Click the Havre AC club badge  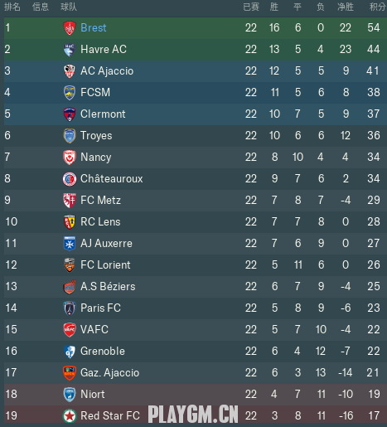point(70,50)
